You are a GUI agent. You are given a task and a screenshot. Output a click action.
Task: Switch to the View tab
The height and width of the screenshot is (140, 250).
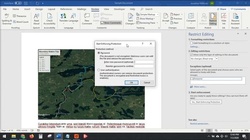click(x=106, y=9)
